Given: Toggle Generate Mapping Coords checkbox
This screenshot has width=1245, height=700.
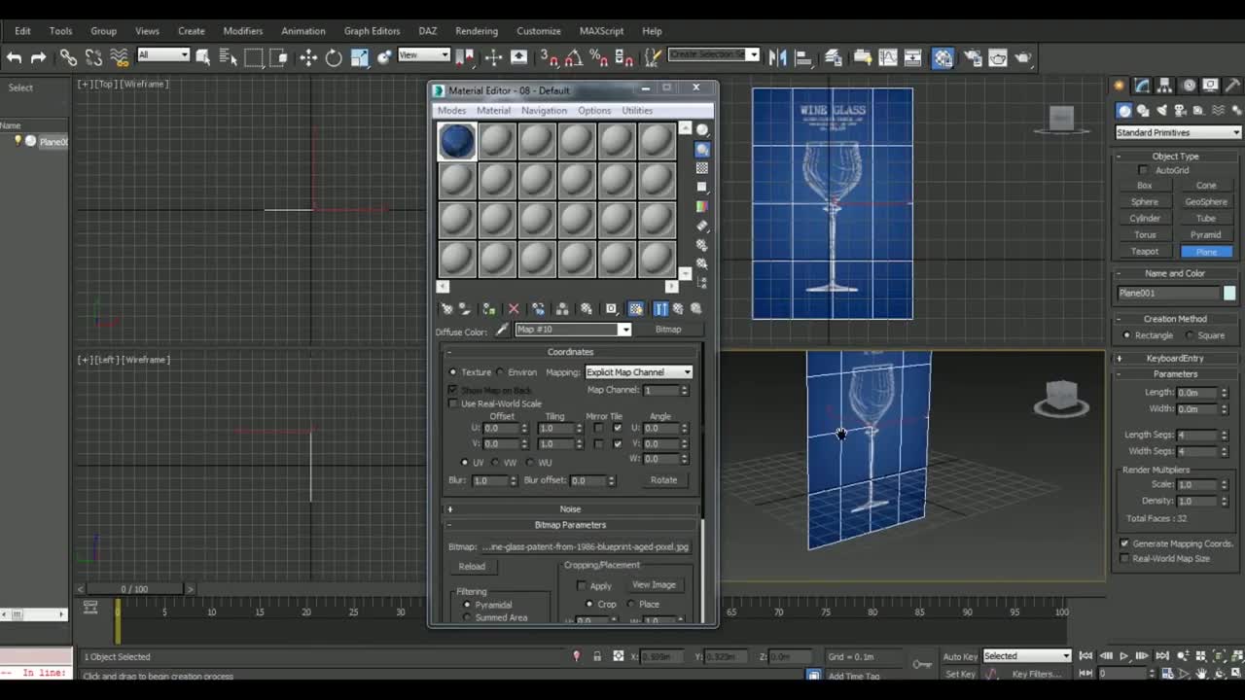Looking at the screenshot, I should 1124,543.
